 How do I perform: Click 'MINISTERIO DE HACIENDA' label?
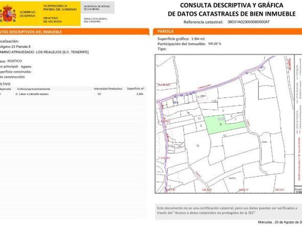[x=52, y=20]
